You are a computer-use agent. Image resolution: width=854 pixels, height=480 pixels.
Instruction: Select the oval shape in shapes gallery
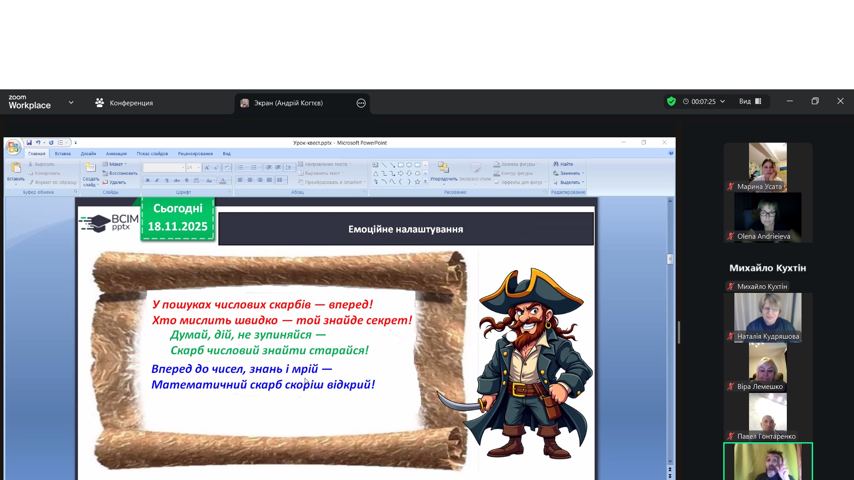tap(409, 165)
